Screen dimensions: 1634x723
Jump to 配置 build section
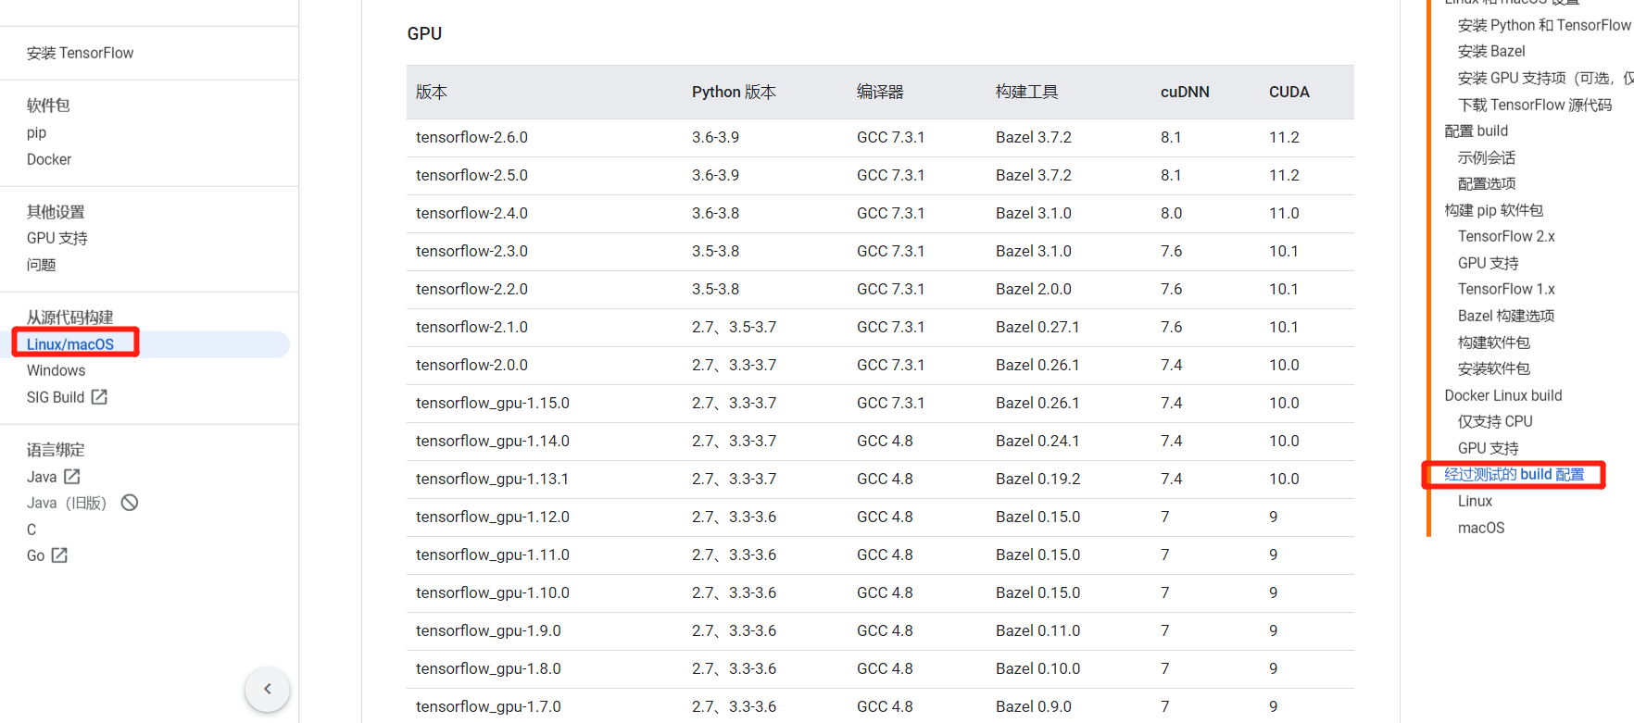point(1477,131)
